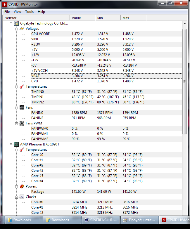The width and height of the screenshot is (190, 229).
Task: Click the CPU Temperatures thermometer icon
Action: (22, 150)
